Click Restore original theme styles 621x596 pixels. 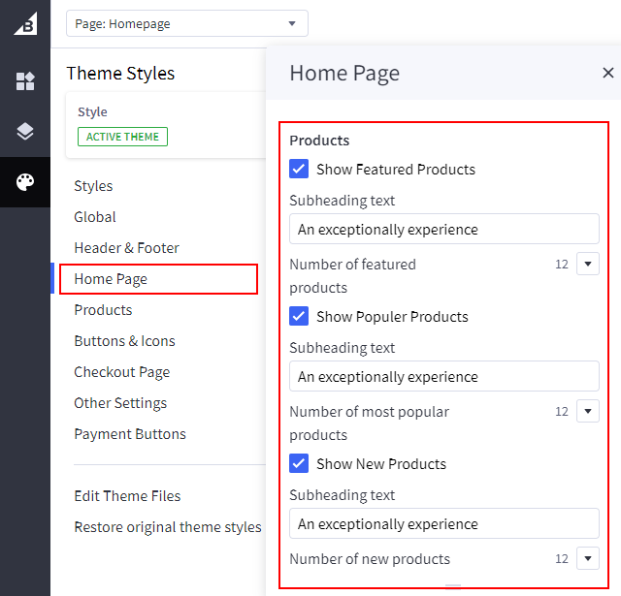coord(167,527)
